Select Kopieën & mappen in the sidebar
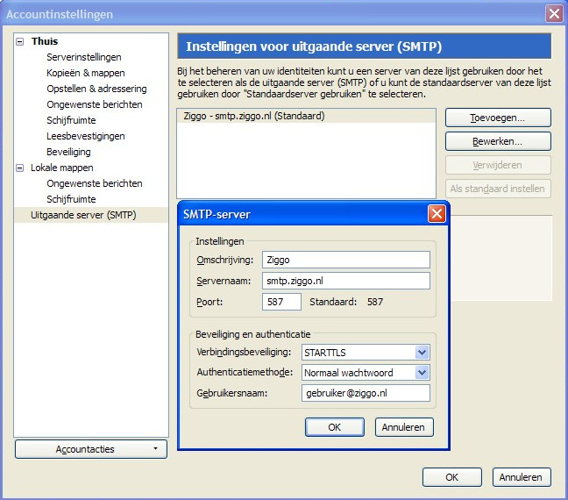The width and height of the screenshot is (568, 500). (86, 73)
